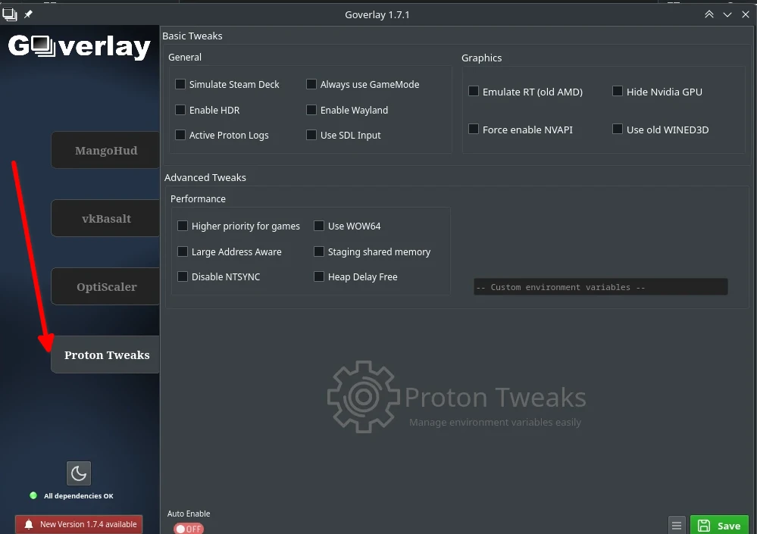757x534 pixels.
Task: Click the Goverlay logo
Action: pos(79,47)
